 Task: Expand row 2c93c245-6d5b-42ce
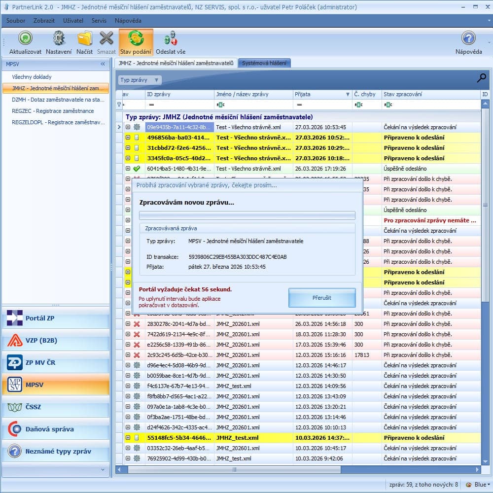[128, 355]
